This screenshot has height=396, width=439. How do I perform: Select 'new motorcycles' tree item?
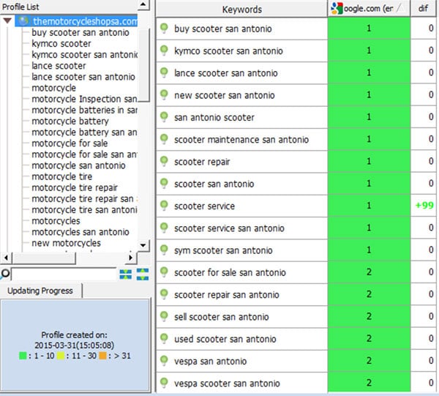66,243
